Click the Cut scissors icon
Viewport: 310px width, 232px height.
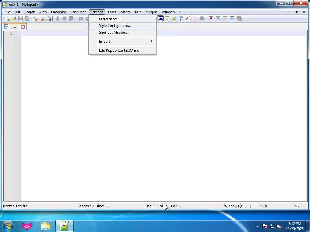click(x=58, y=18)
